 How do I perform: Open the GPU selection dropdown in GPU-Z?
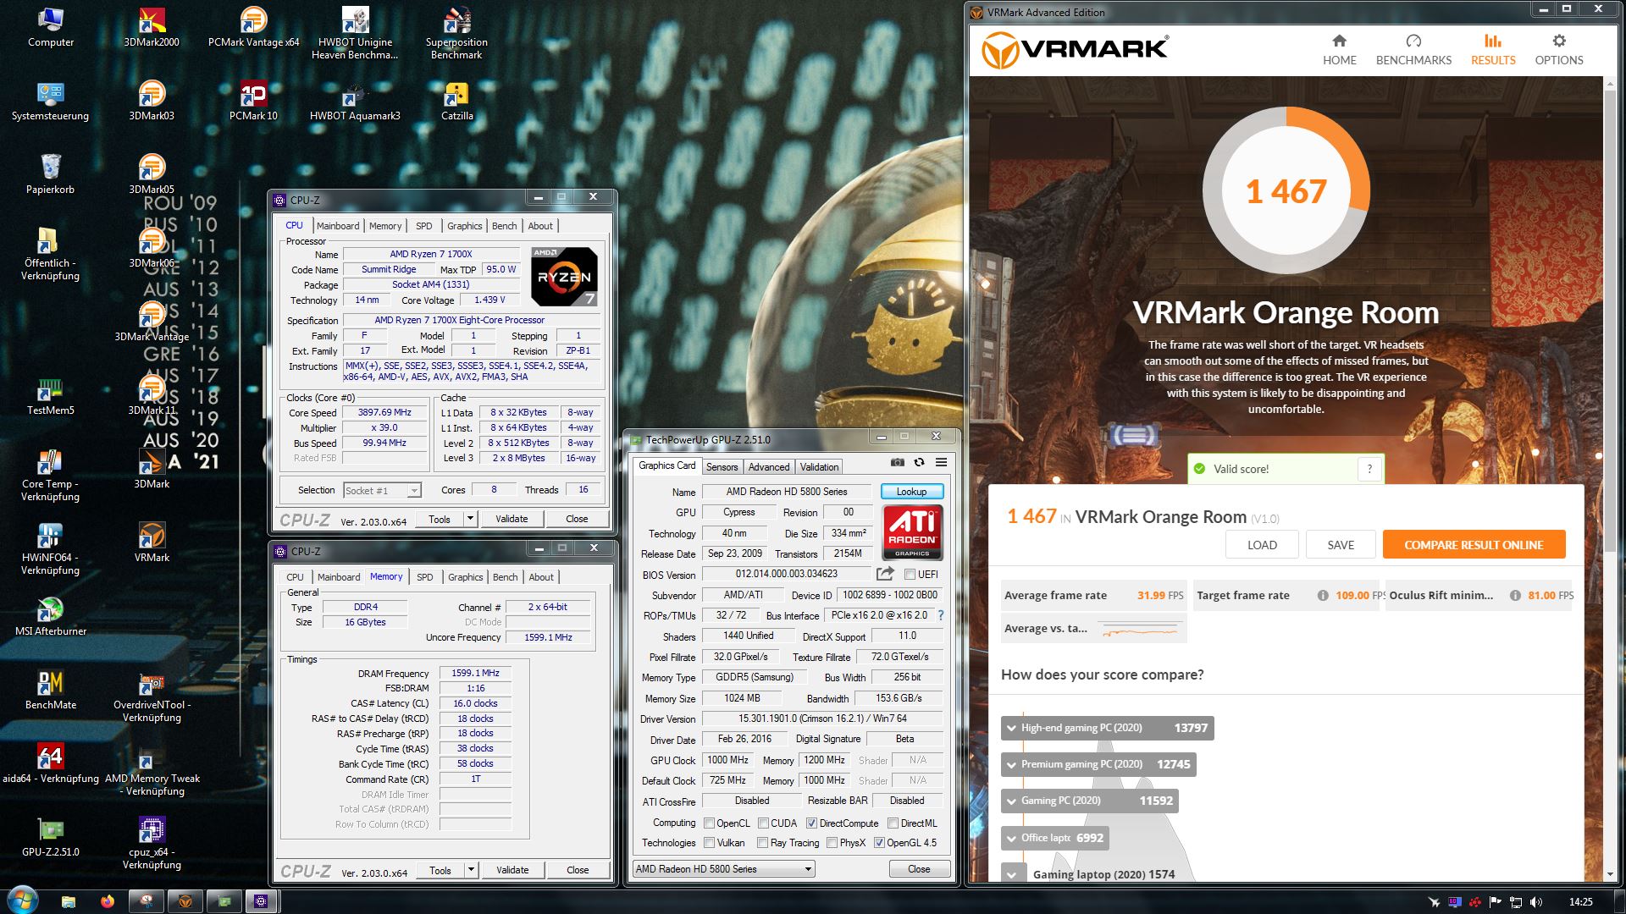pyautogui.click(x=724, y=869)
